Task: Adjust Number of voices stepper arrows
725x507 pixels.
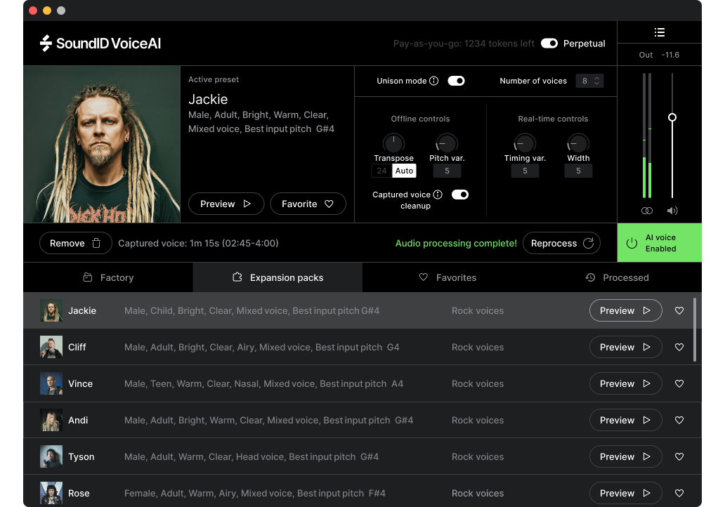Action: [x=597, y=81]
